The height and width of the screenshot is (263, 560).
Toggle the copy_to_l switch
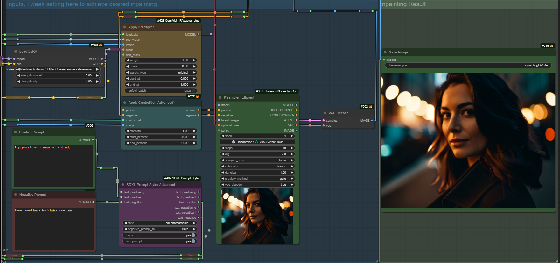pos(193,235)
